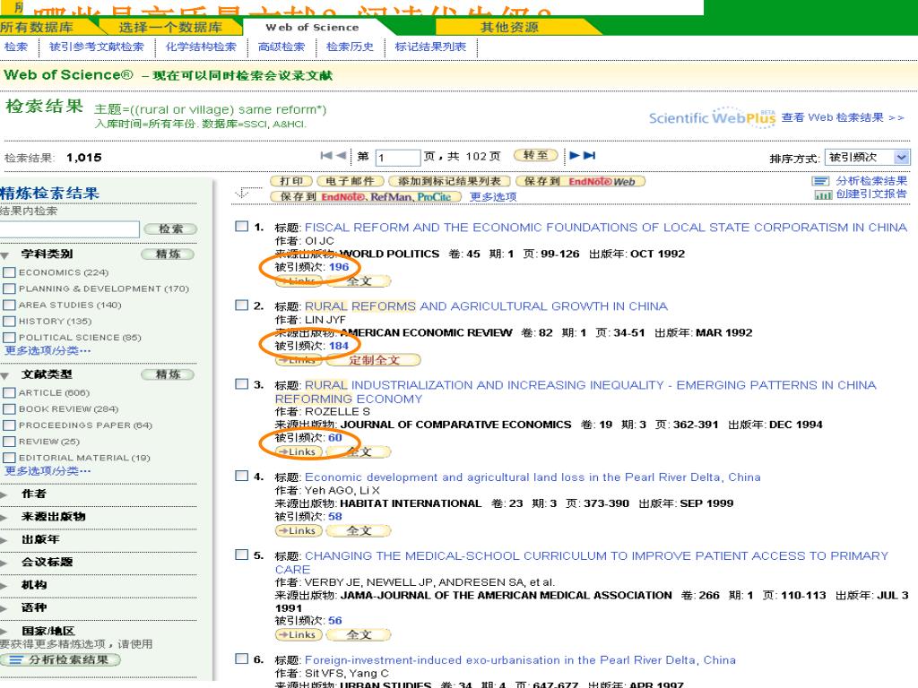Open Links button for record 5

[x=298, y=635]
